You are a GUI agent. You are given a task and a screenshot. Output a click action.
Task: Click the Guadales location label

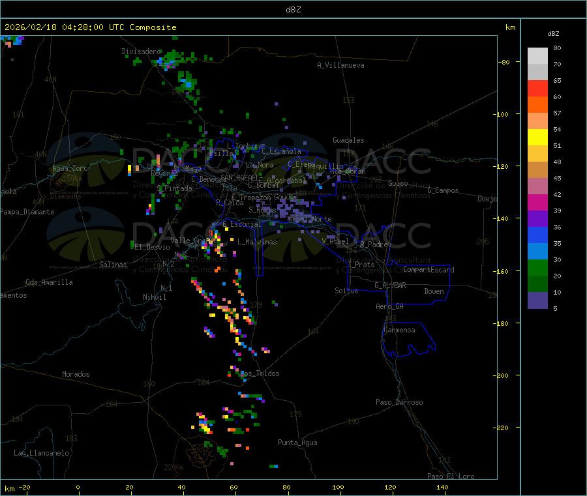click(348, 140)
